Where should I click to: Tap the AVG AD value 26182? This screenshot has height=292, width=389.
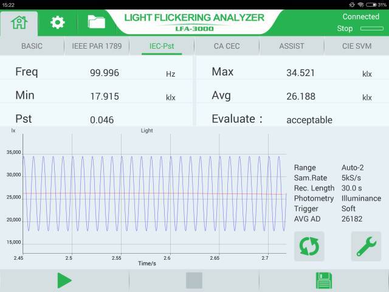pos(352,219)
